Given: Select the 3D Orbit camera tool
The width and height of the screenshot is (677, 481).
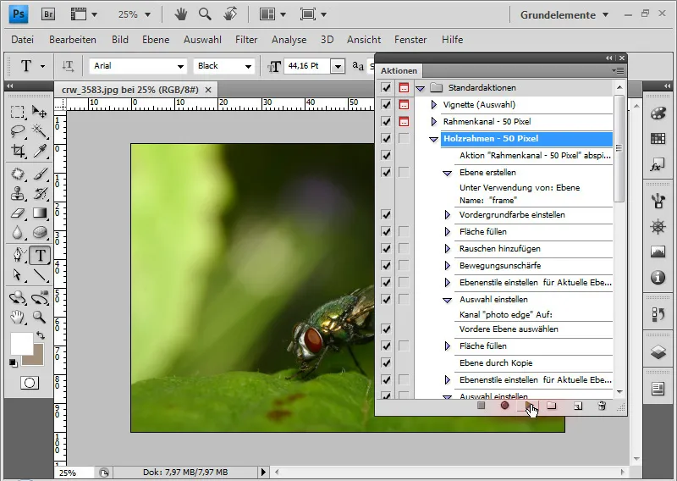Looking at the screenshot, I should click(40, 298).
